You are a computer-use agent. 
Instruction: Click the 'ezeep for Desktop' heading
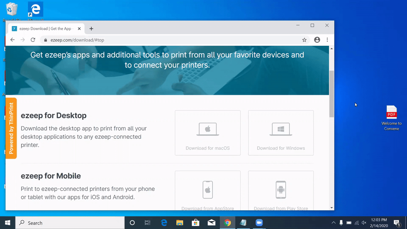(x=54, y=116)
